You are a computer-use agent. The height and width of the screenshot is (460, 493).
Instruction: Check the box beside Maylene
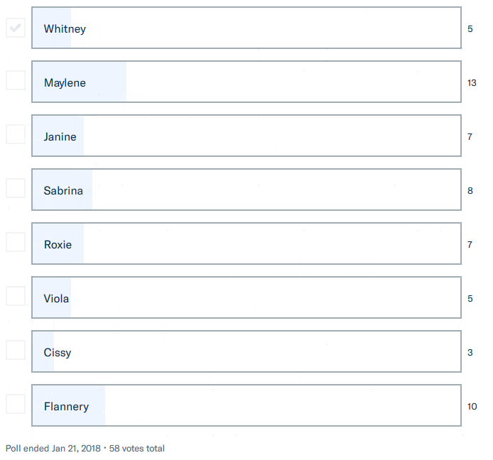(16, 82)
